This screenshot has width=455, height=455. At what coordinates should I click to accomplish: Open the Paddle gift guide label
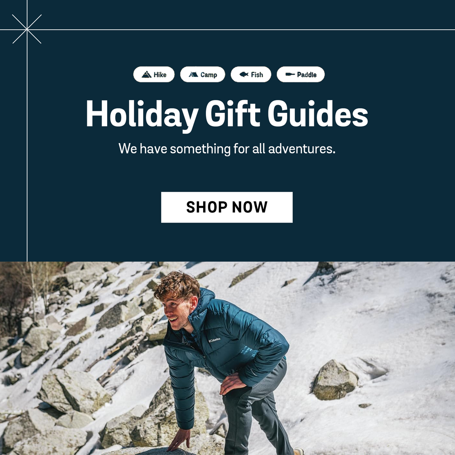307,75
